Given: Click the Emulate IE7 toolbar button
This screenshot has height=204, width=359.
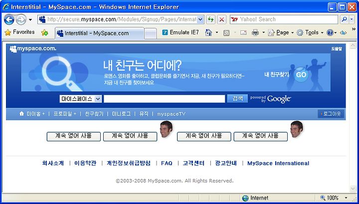Looking at the screenshot, I should [x=180, y=32].
